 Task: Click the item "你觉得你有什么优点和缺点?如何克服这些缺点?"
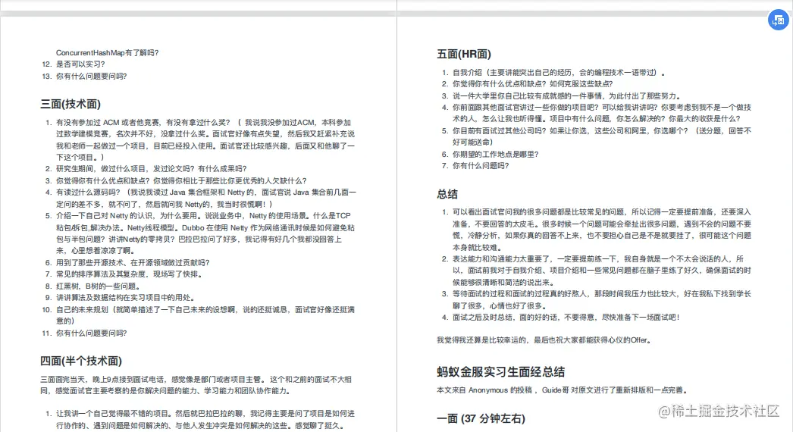click(532, 84)
